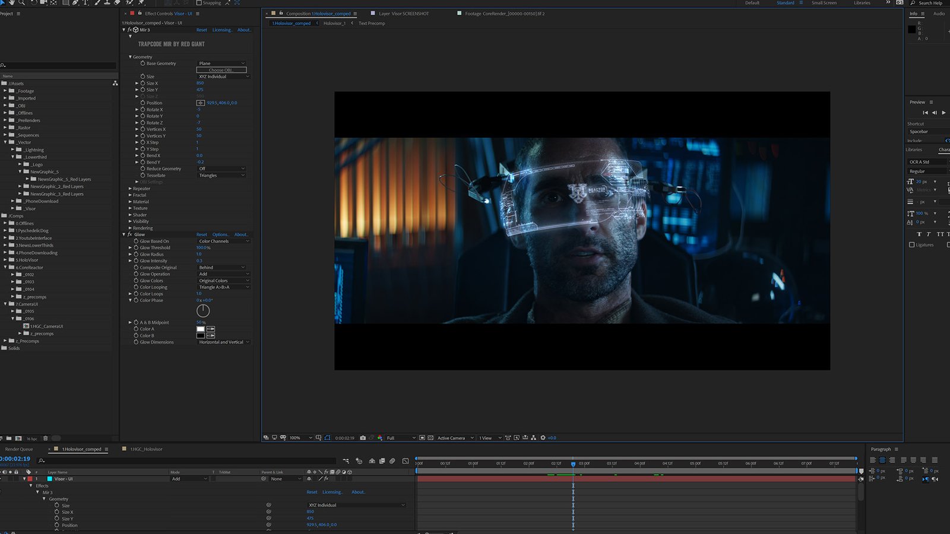
Task: Click the Faux Bold text icon
Action: 919,234
